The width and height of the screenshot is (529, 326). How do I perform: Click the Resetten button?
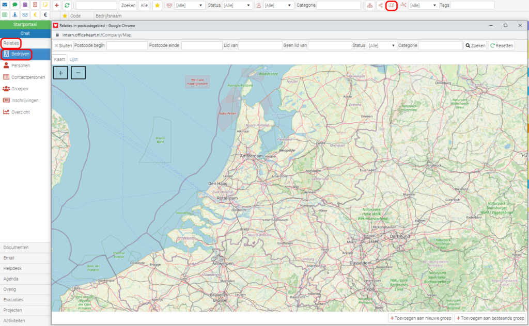pyautogui.click(x=501, y=45)
